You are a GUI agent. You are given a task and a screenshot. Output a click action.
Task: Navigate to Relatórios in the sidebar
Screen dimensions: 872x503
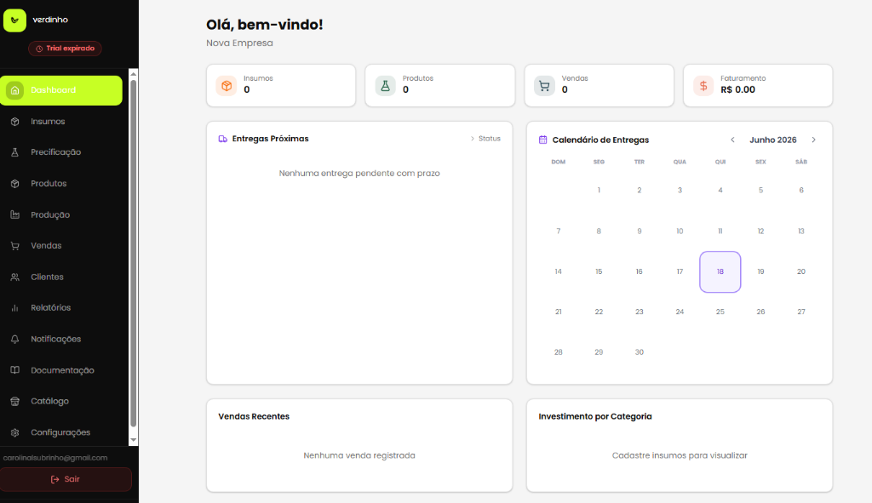click(x=61, y=308)
